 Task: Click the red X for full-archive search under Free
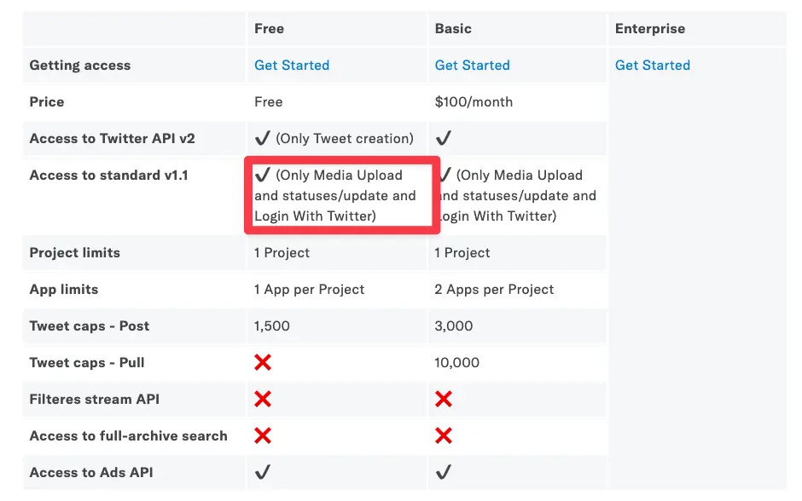[262, 435]
